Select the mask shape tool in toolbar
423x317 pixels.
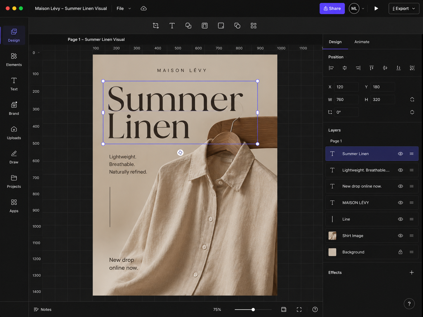237,26
